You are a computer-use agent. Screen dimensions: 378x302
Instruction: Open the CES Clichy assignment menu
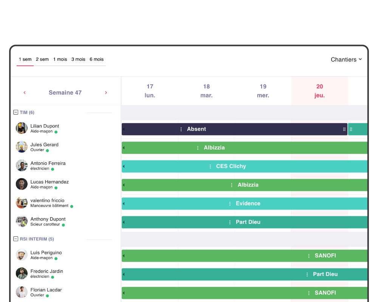click(211, 166)
